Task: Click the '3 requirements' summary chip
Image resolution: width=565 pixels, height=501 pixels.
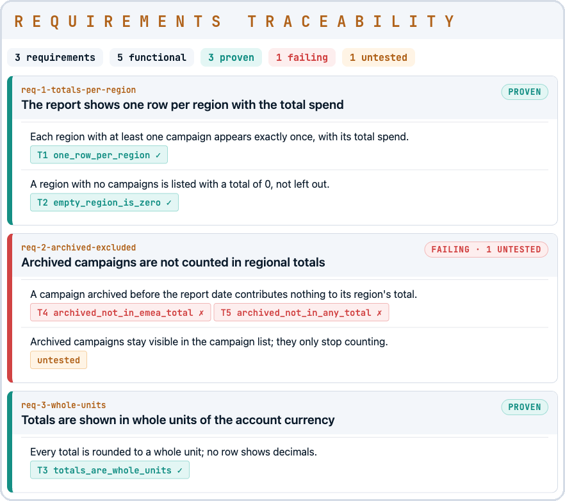Action: (x=55, y=57)
